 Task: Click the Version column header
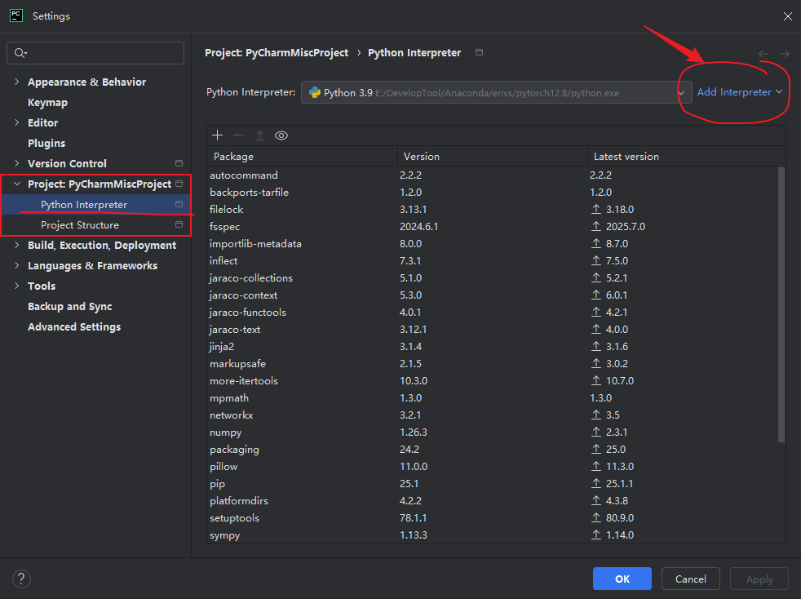pyautogui.click(x=493, y=157)
